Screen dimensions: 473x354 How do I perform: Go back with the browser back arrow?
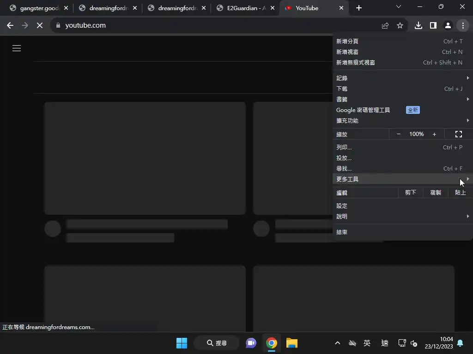10,26
